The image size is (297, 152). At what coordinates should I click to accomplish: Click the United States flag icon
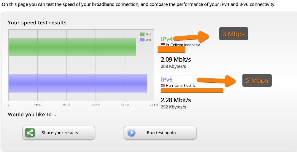163,85
